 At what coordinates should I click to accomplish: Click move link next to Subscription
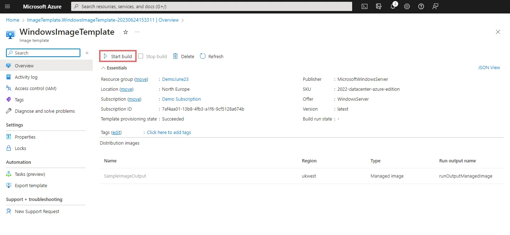pos(134,99)
